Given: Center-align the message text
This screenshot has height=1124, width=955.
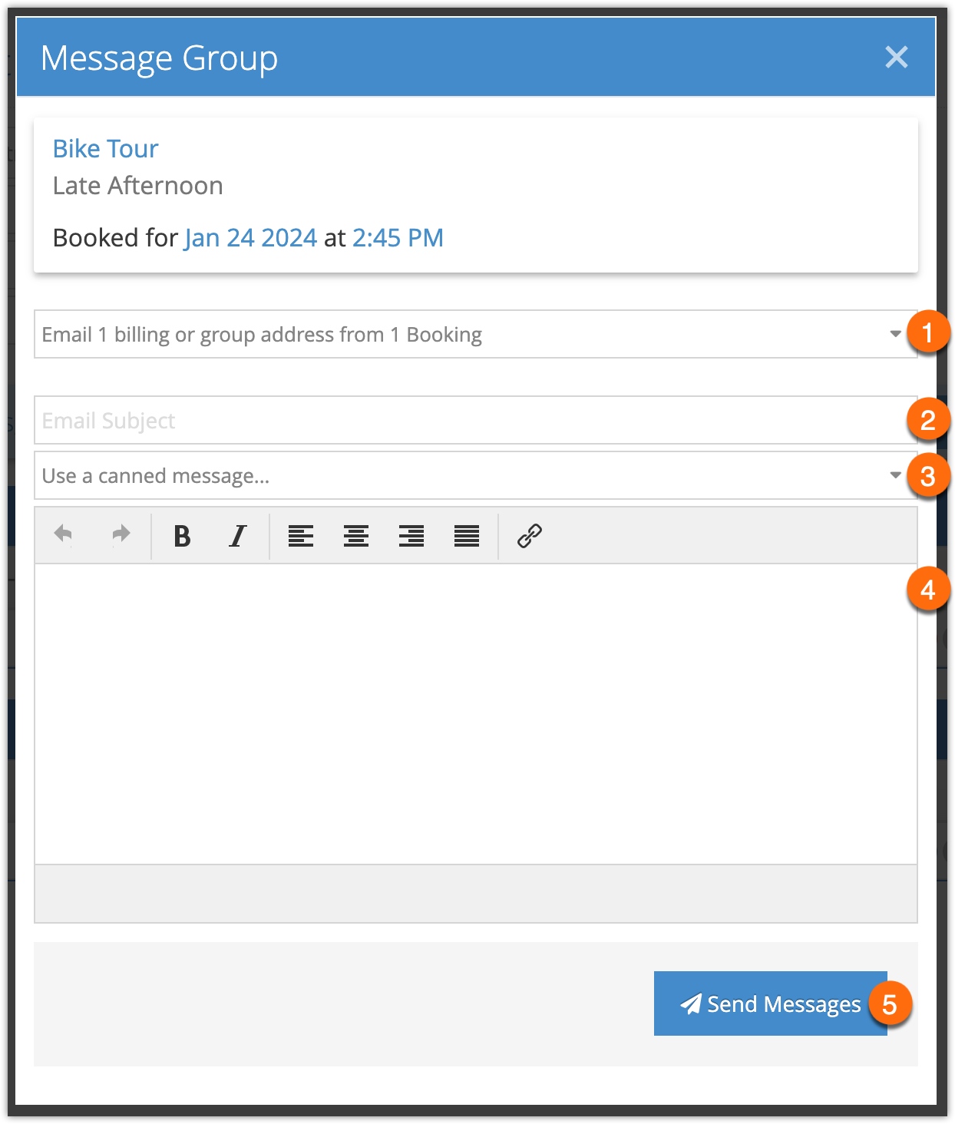Looking at the screenshot, I should click(x=356, y=536).
